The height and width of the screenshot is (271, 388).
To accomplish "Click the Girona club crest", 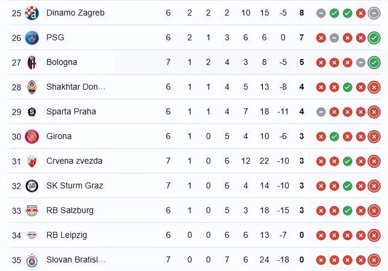I will pos(32,136).
